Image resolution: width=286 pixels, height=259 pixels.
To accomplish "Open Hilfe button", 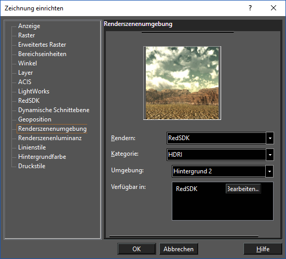I will click(263, 249).
